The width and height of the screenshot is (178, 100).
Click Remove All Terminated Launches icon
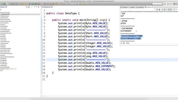point(159,10)
